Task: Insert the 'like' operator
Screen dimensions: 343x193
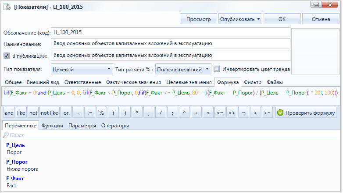Action: click(21, 112)
